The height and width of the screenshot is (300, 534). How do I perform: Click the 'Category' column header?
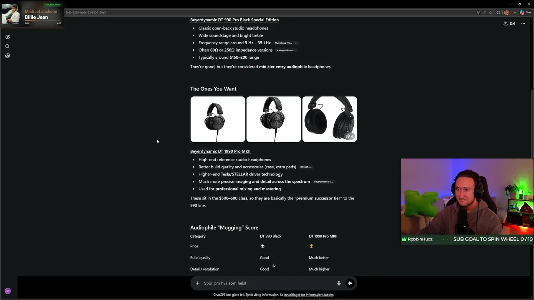click(x=198, y=236)
